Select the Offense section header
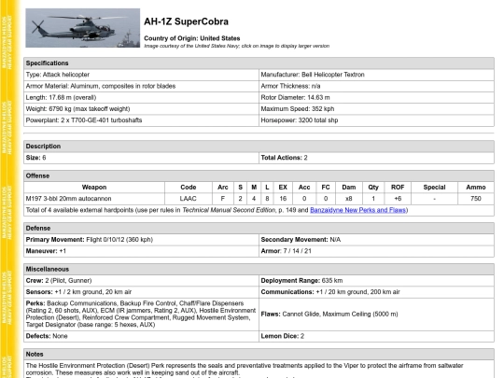 tap(259, 175)
